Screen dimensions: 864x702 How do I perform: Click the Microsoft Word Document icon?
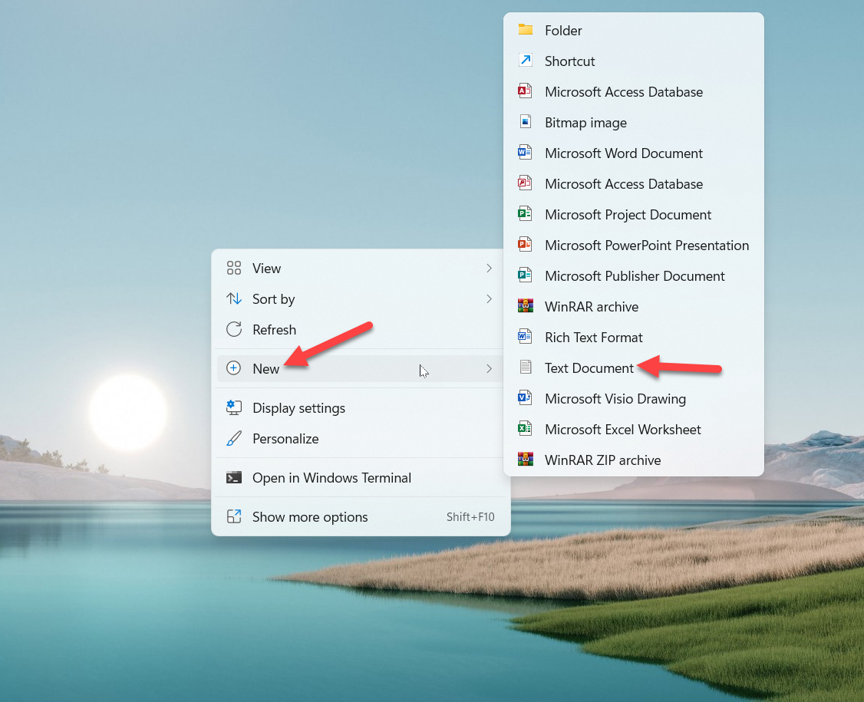(525, 153)
